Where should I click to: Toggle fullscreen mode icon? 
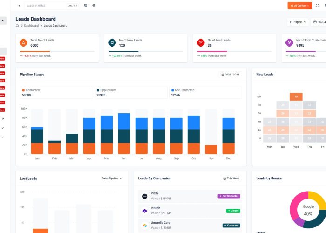[317, 6]
